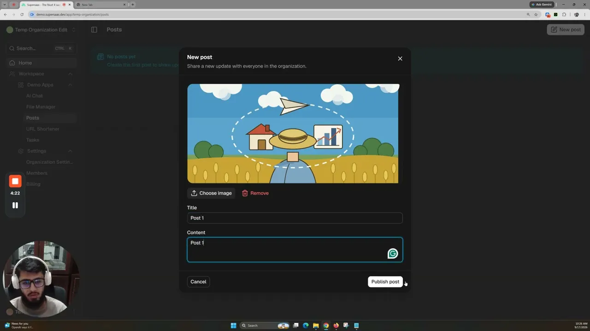
Task: Collapse the Demo Apps section chevron
Action: [70, 85]
